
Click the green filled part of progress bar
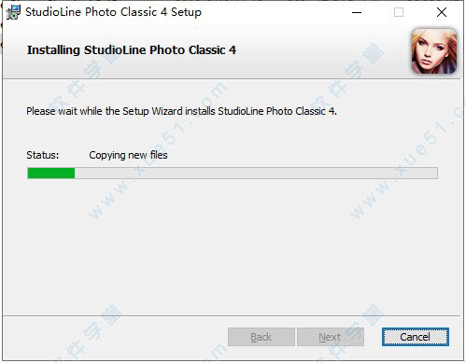[x=51, y=173]
